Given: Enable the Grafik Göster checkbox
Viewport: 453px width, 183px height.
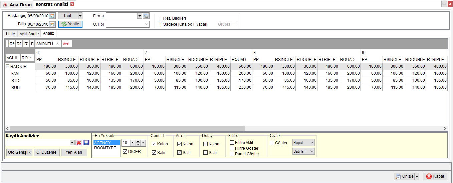Looking at the screenshot, I should (x=272, y=143).
